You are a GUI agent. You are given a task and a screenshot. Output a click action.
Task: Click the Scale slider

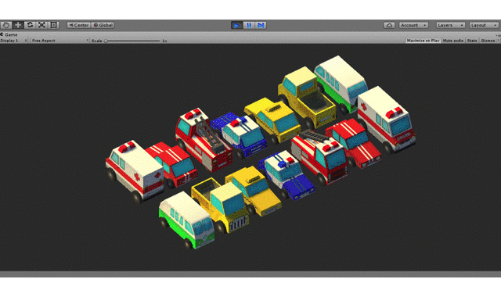[x=132, y=41]
